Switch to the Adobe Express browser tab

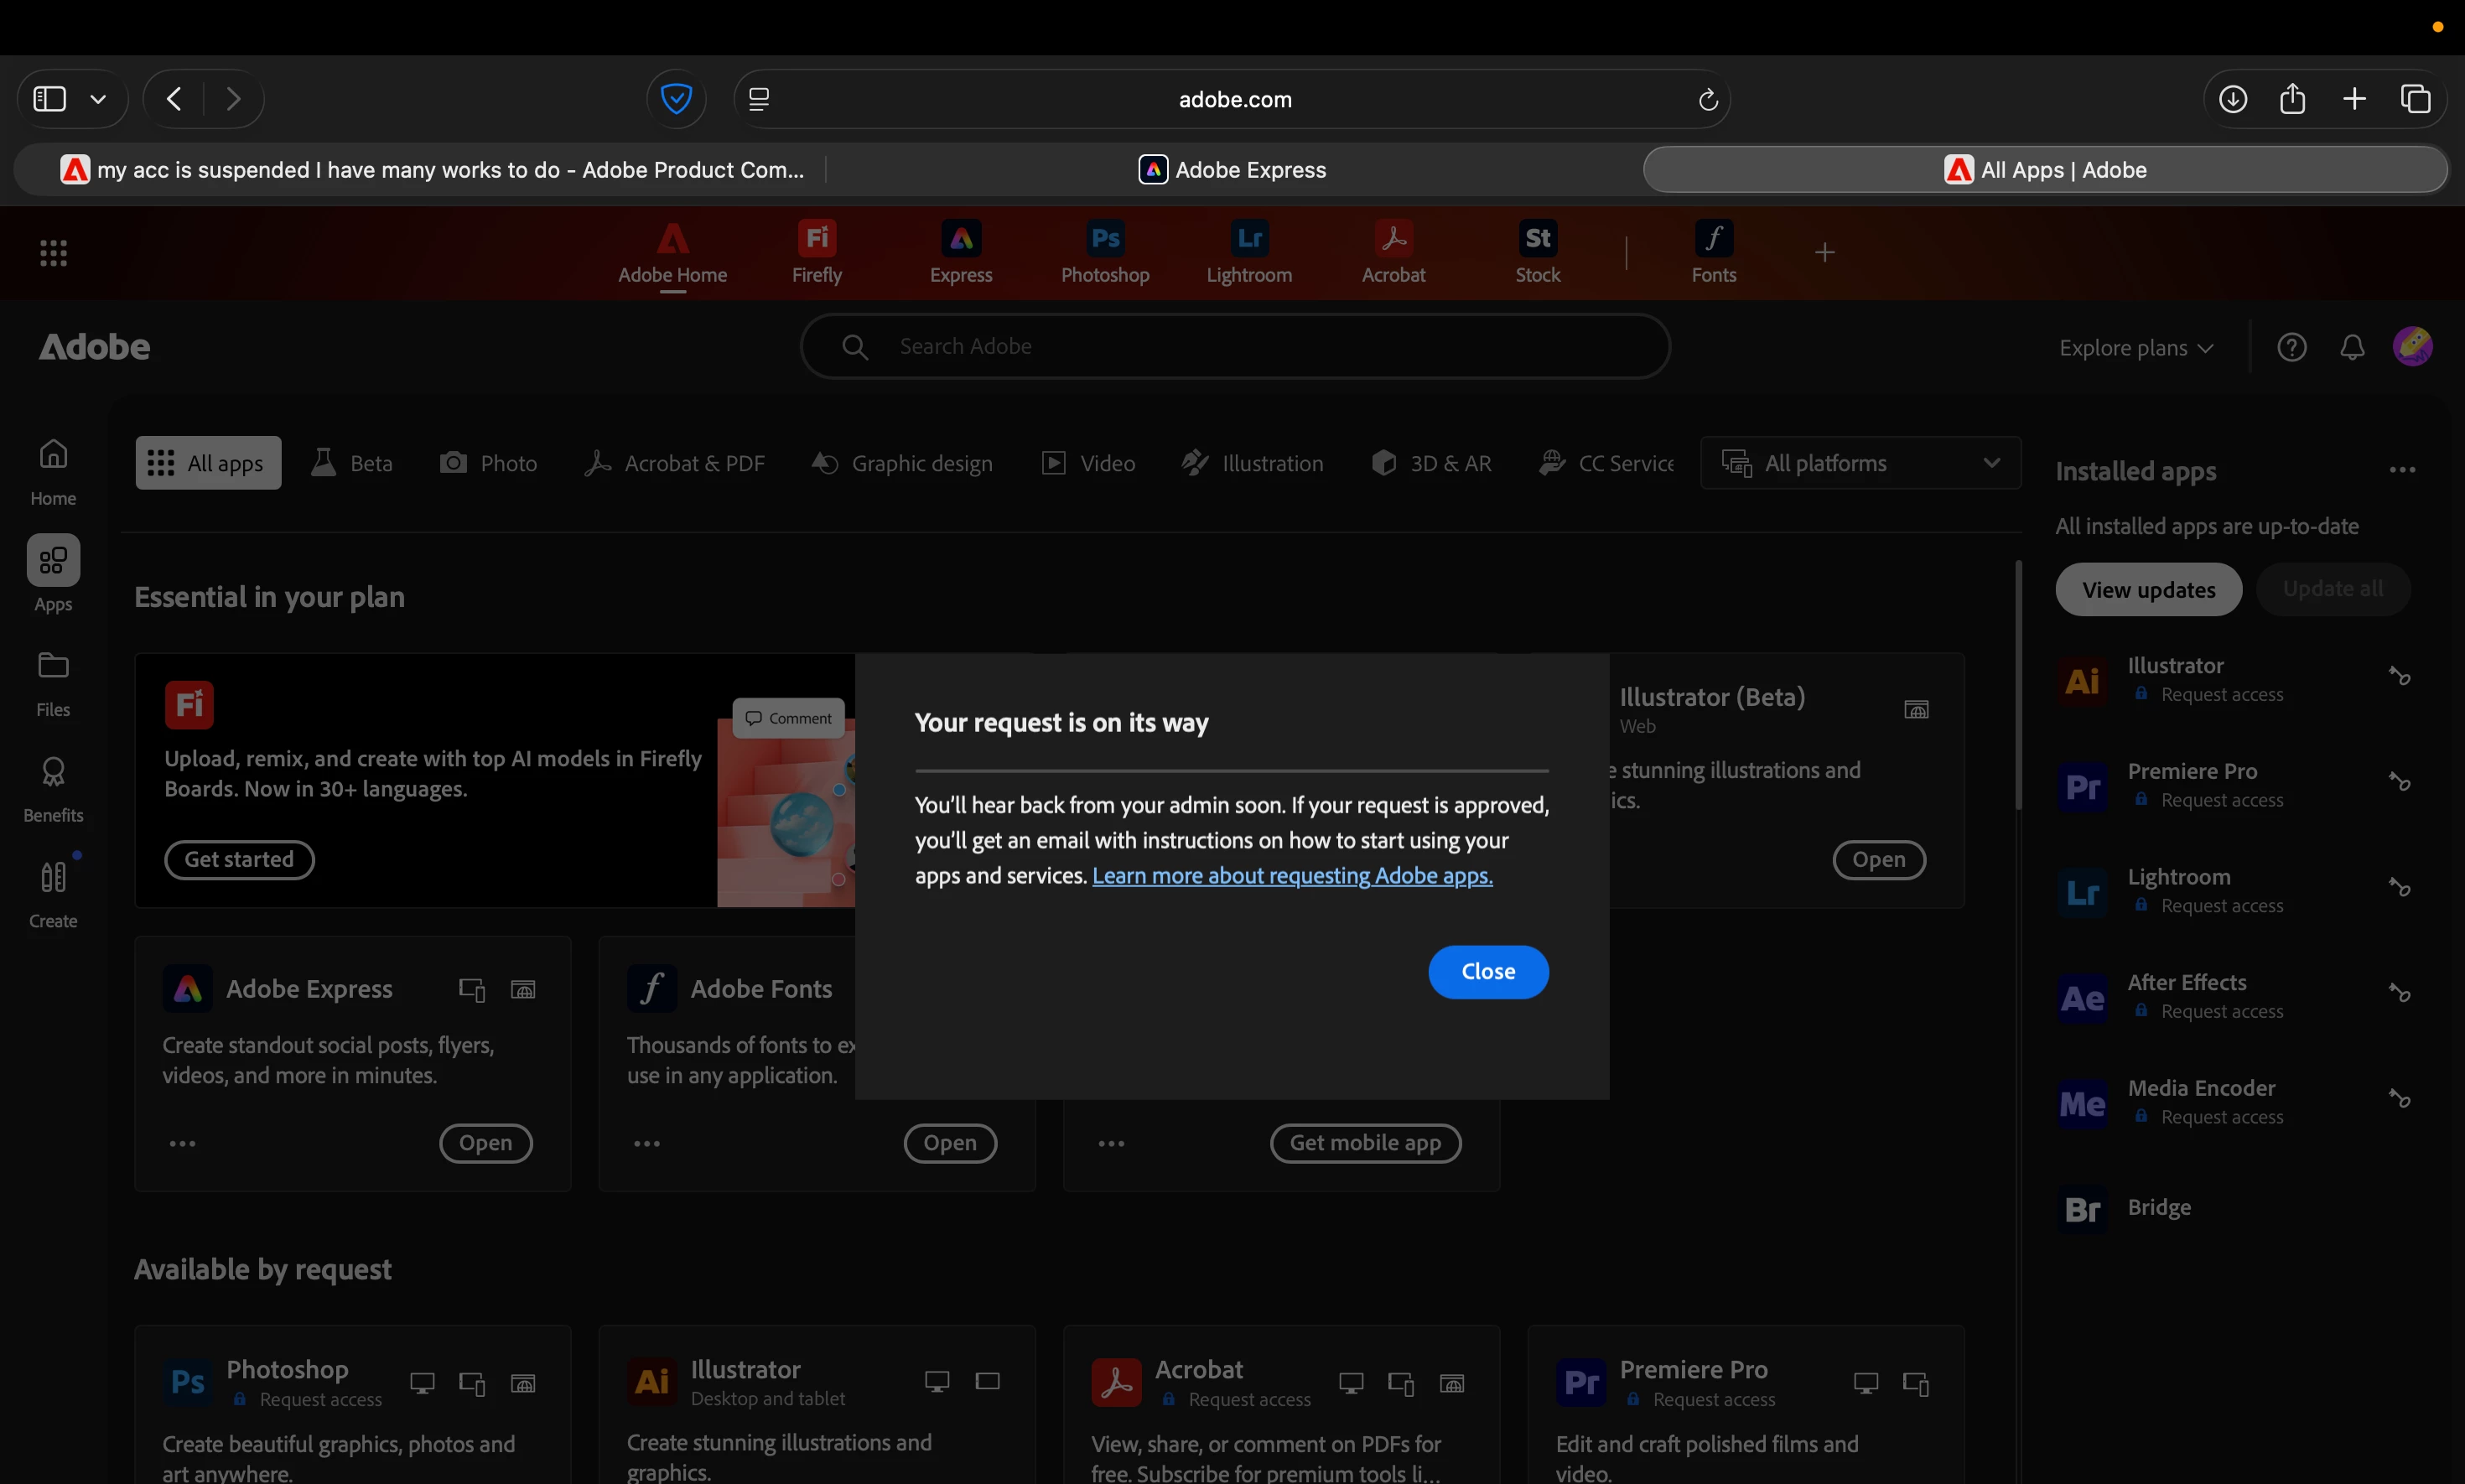click(1232, 170)
